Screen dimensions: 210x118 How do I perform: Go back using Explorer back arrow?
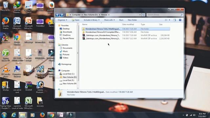57,15
